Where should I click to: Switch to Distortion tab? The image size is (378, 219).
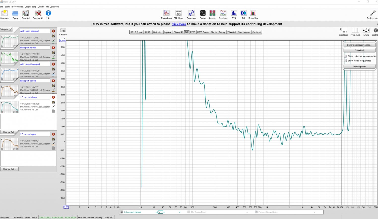[x=158, y=32]
